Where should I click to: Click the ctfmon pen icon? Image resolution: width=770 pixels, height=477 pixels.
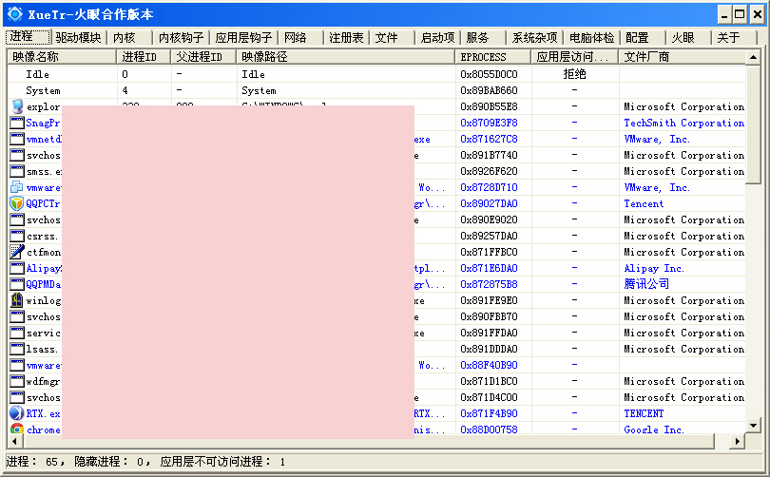coord(17,252)
